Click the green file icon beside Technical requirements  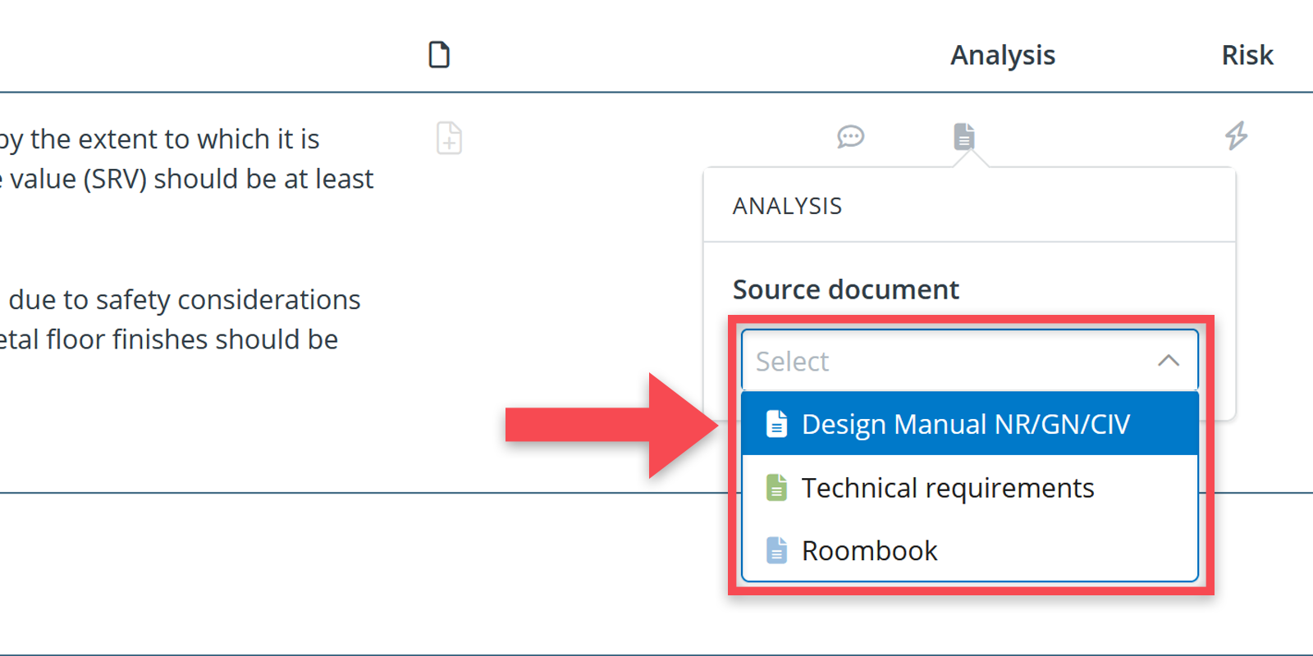pyautogui.click(x=776, y=488)
